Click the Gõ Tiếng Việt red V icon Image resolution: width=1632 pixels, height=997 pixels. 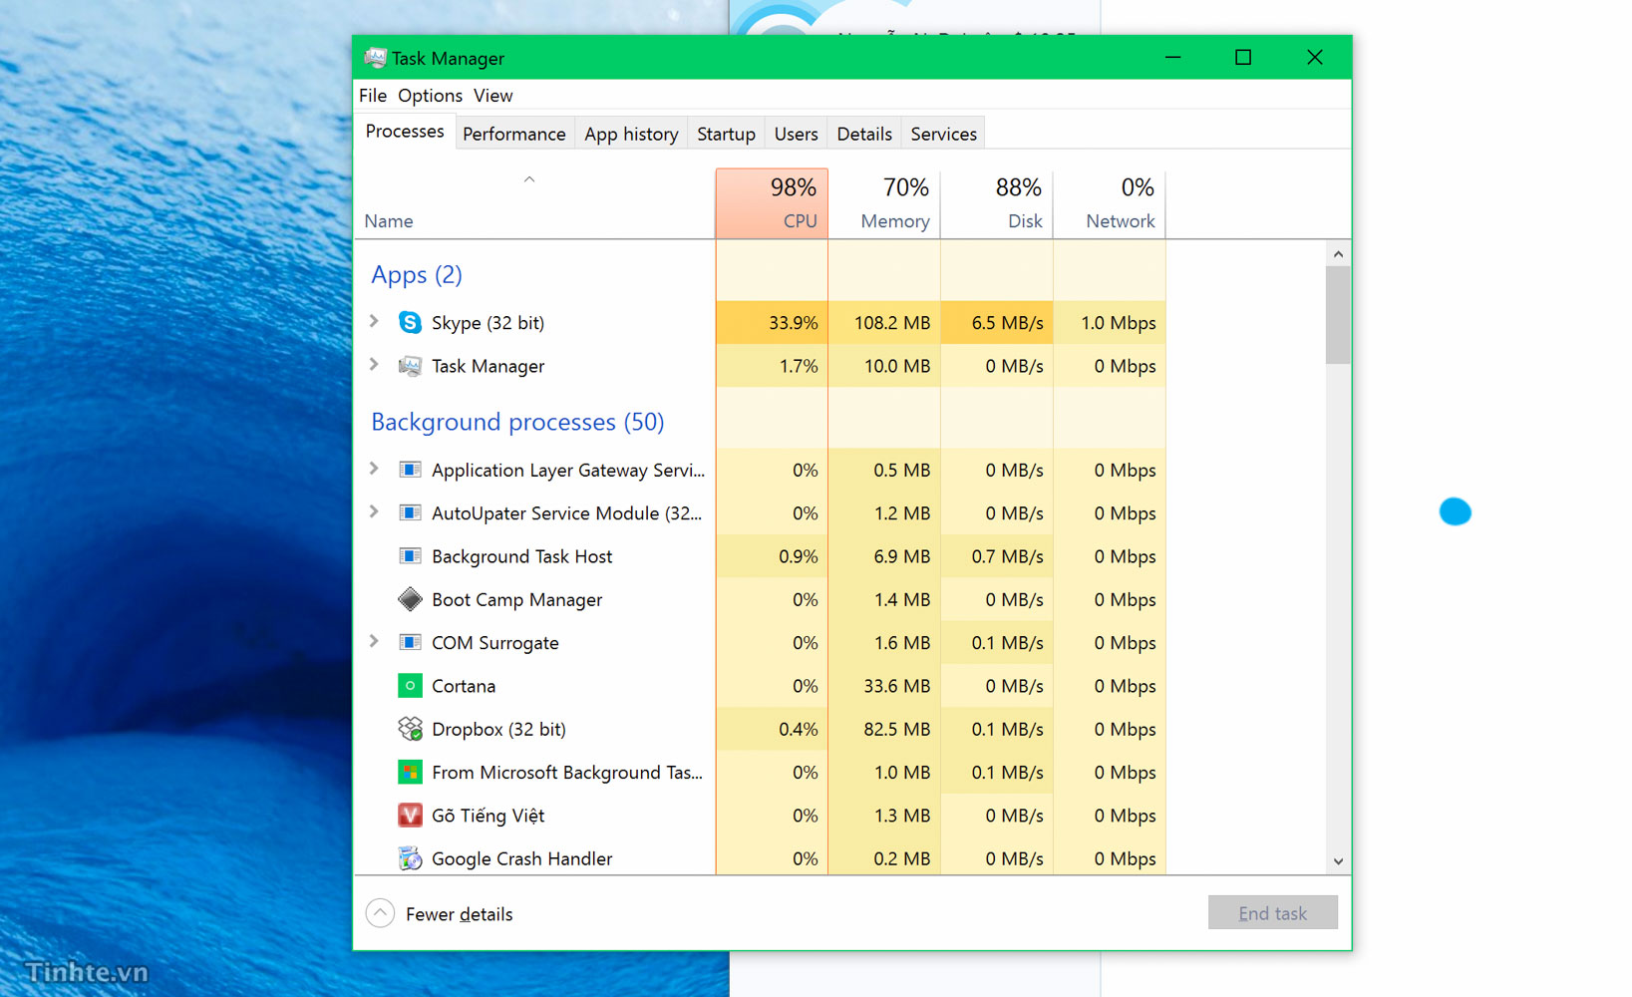(410, 816)
